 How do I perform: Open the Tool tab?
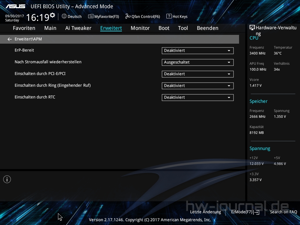point(183,28)
